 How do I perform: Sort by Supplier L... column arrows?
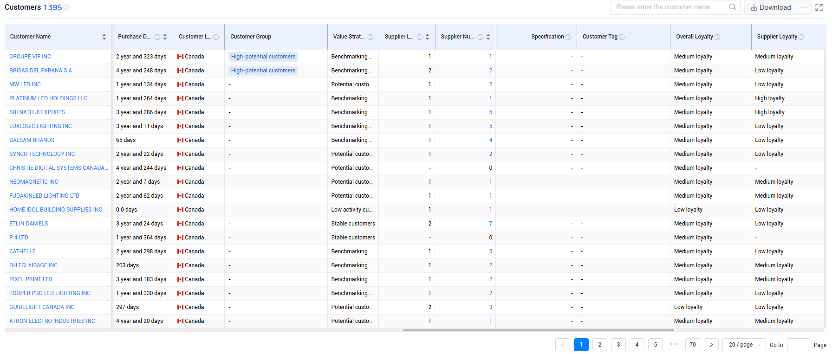[427, 37]
